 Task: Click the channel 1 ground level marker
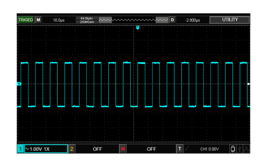click(19, 84)
